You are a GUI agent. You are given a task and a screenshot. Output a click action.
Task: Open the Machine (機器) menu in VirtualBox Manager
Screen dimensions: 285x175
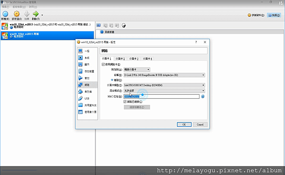click(x=19, y=7)
